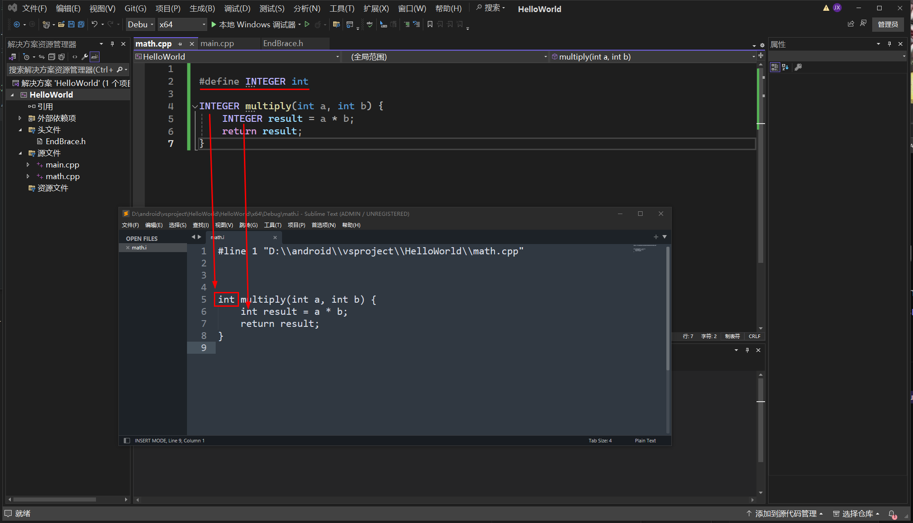The width and height of the screenshot is (913, 523).
Task: Toggle auto-hide pin of Solution Explorer panel
Action: [x=112, y=44]
